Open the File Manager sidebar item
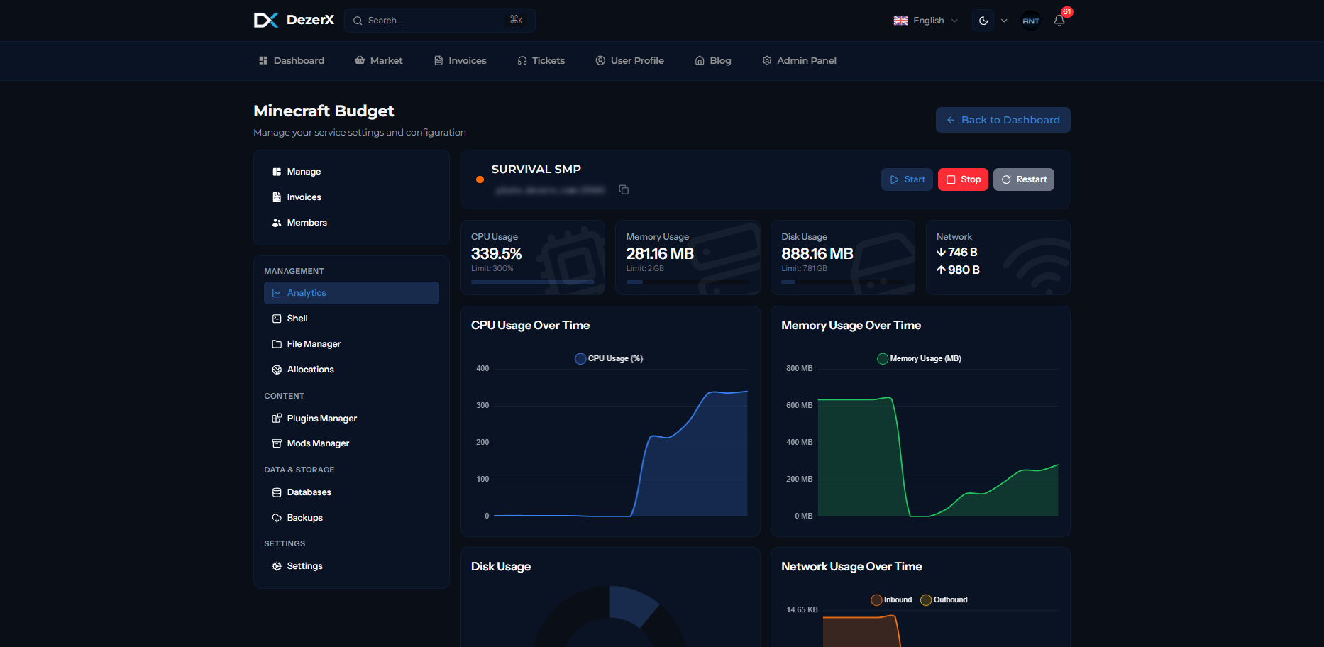This screenshot has width=1324, height=647. [x=314, y=344]
